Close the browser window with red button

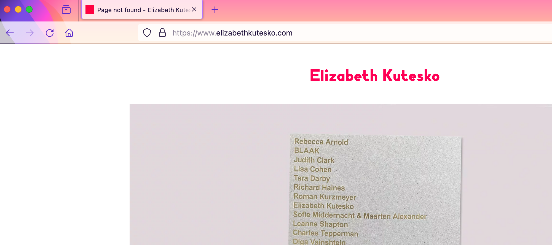click(7, 10)
